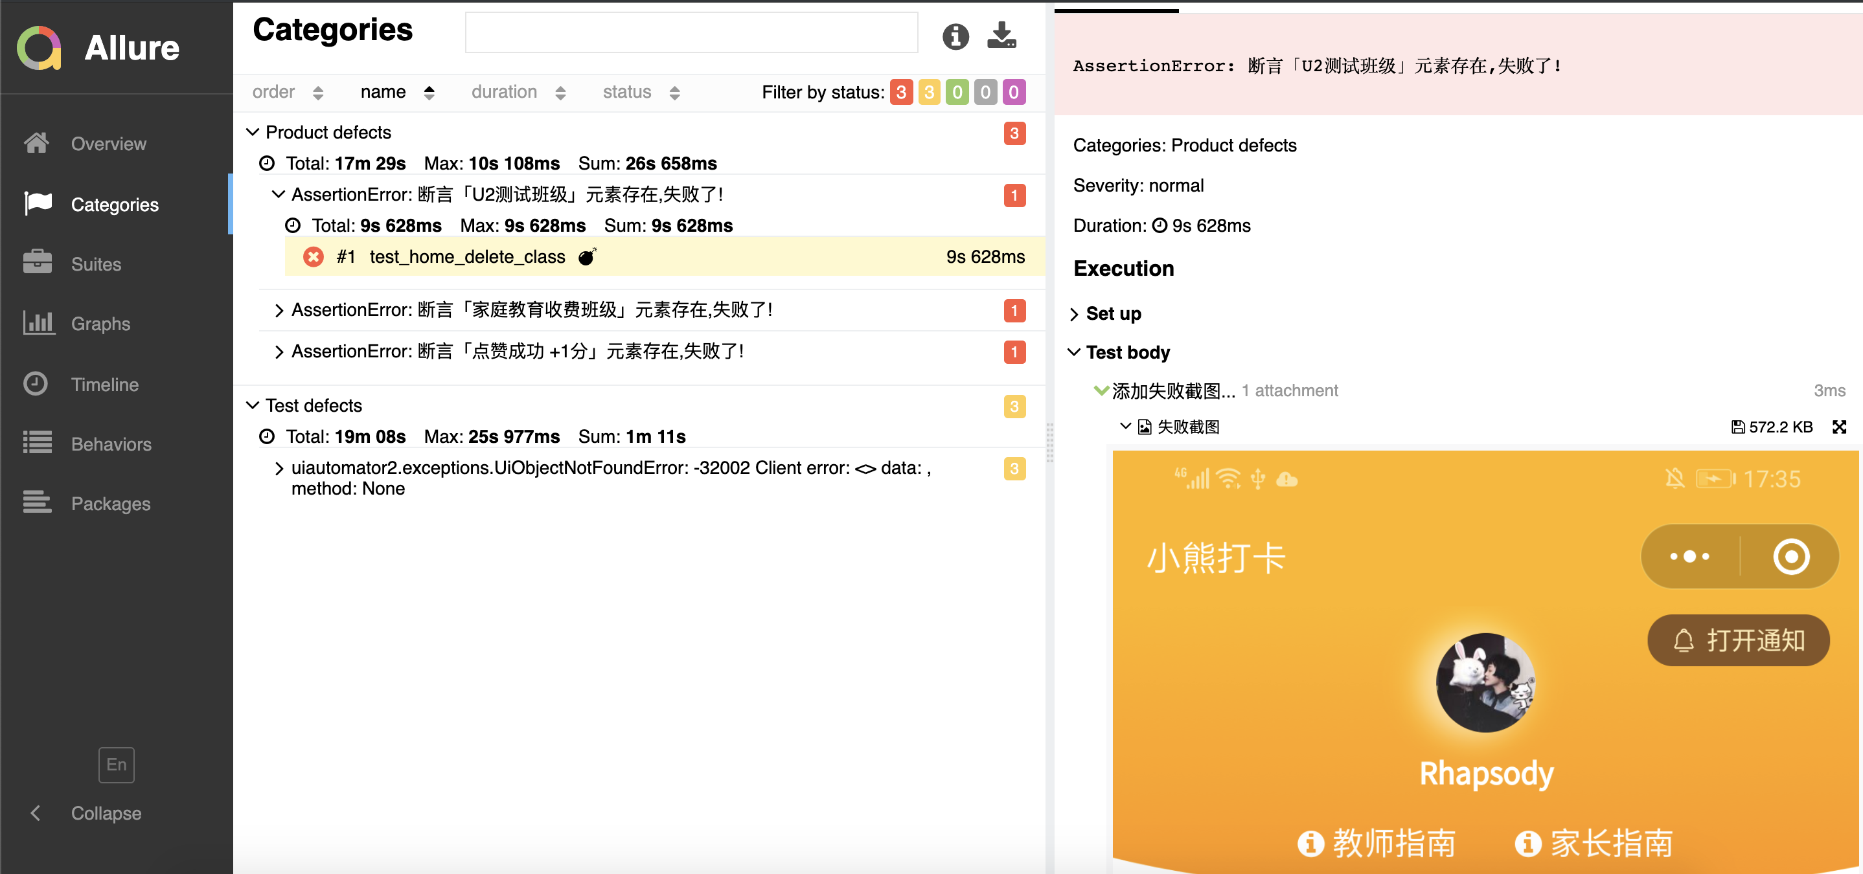Collapse the Test body section
Image resolution: width=1863 pixels, height=874 pixels.
coord(1074,352)
